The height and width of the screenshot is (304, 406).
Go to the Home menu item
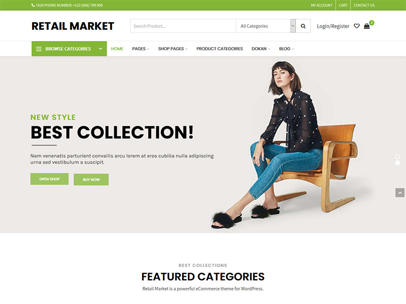pyautogui.click(x=117, y=49)
